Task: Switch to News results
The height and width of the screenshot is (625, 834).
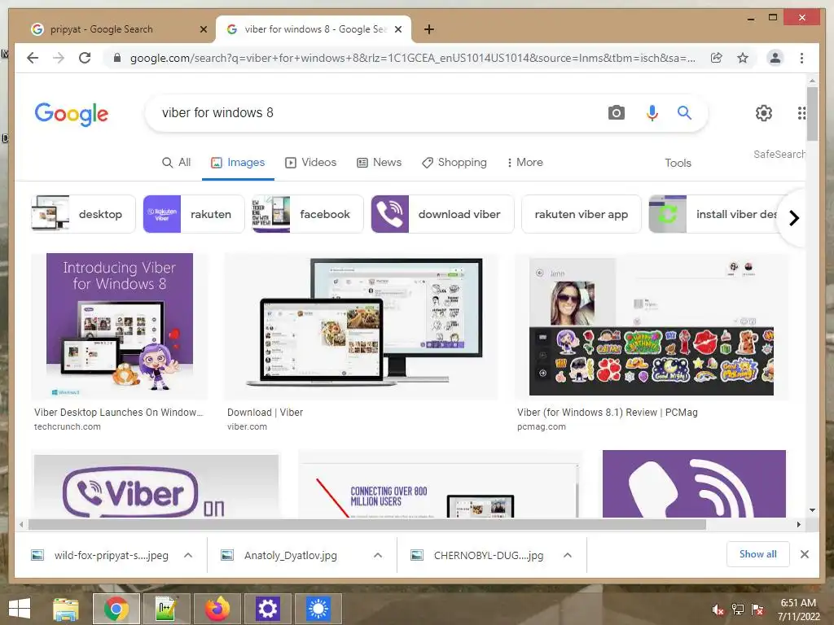Action: click(x=379, y=163)
